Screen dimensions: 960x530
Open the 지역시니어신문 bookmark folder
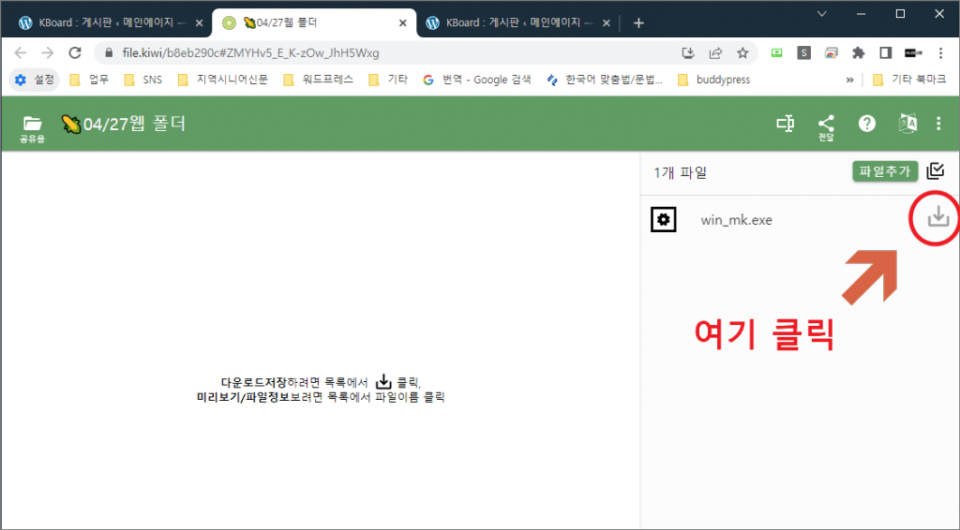tap(223, 80)
